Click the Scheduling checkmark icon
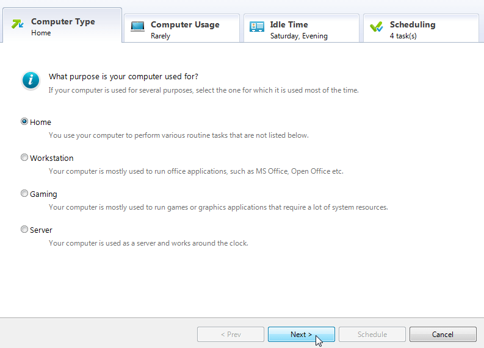Image resolution: width=484 pixels, height=348 pixels. (377, 27)
